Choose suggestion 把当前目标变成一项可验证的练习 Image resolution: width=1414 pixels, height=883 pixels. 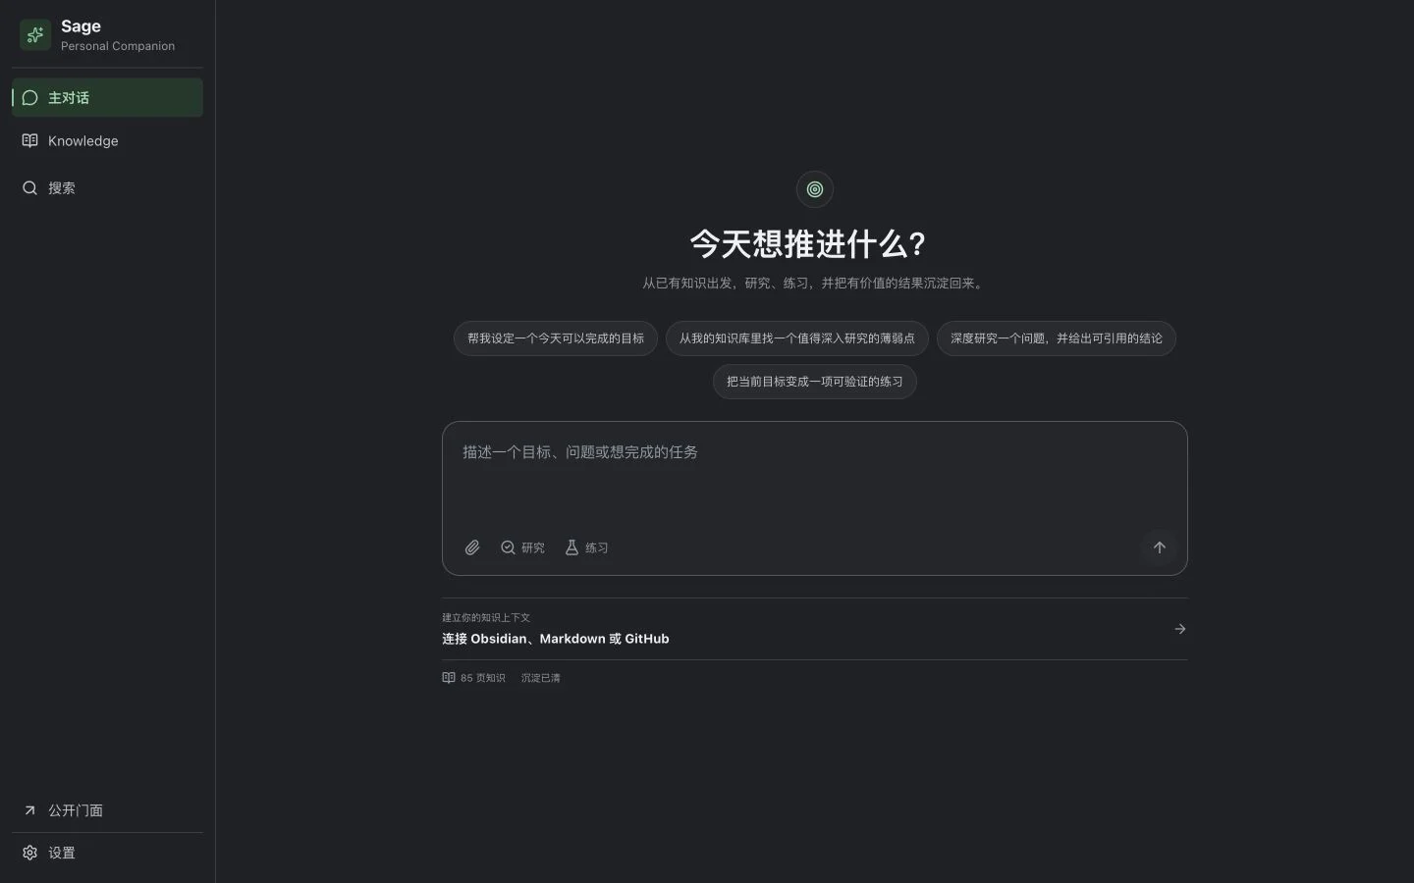pyautogui.click(x=815, y=382)
